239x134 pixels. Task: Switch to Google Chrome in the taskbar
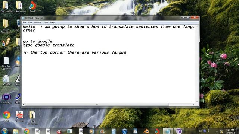click(x=27, y=131)
